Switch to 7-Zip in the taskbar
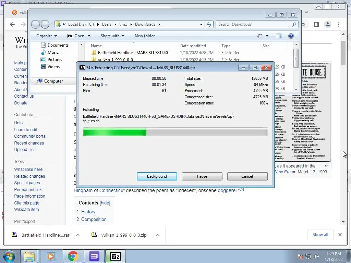The image size is (351, 263). click(116, 256)
